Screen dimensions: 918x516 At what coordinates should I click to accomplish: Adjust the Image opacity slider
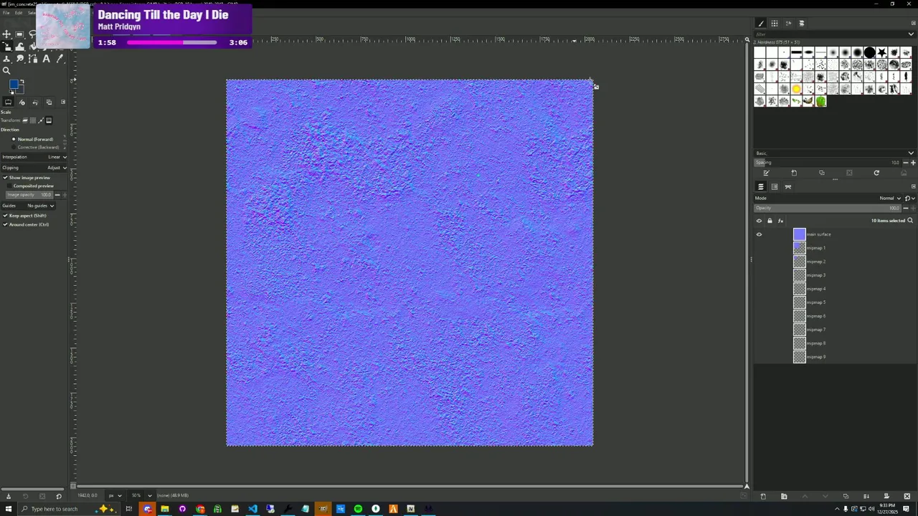pos(29,195)
